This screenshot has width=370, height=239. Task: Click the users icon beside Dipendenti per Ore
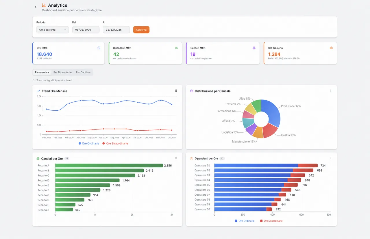point(192,158)
